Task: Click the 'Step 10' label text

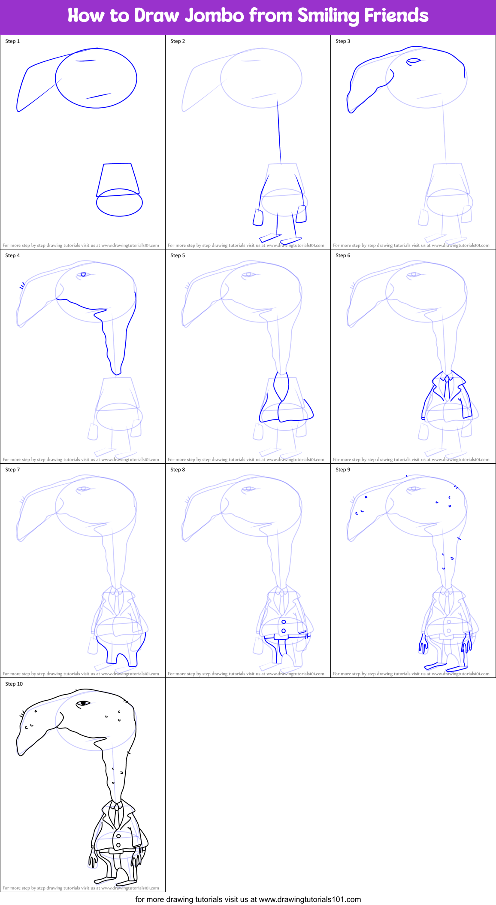Action: [14, 684]
